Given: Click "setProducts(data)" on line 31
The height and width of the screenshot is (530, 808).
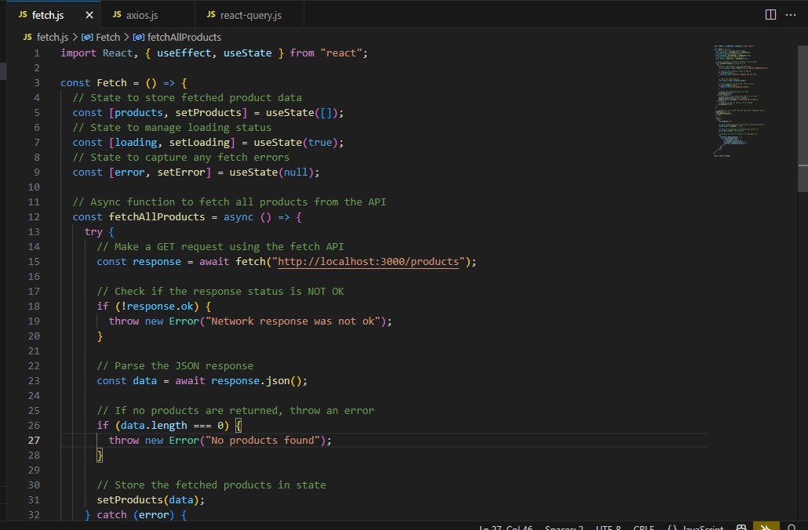Looking at the screenshot, I should coord(148,500).
